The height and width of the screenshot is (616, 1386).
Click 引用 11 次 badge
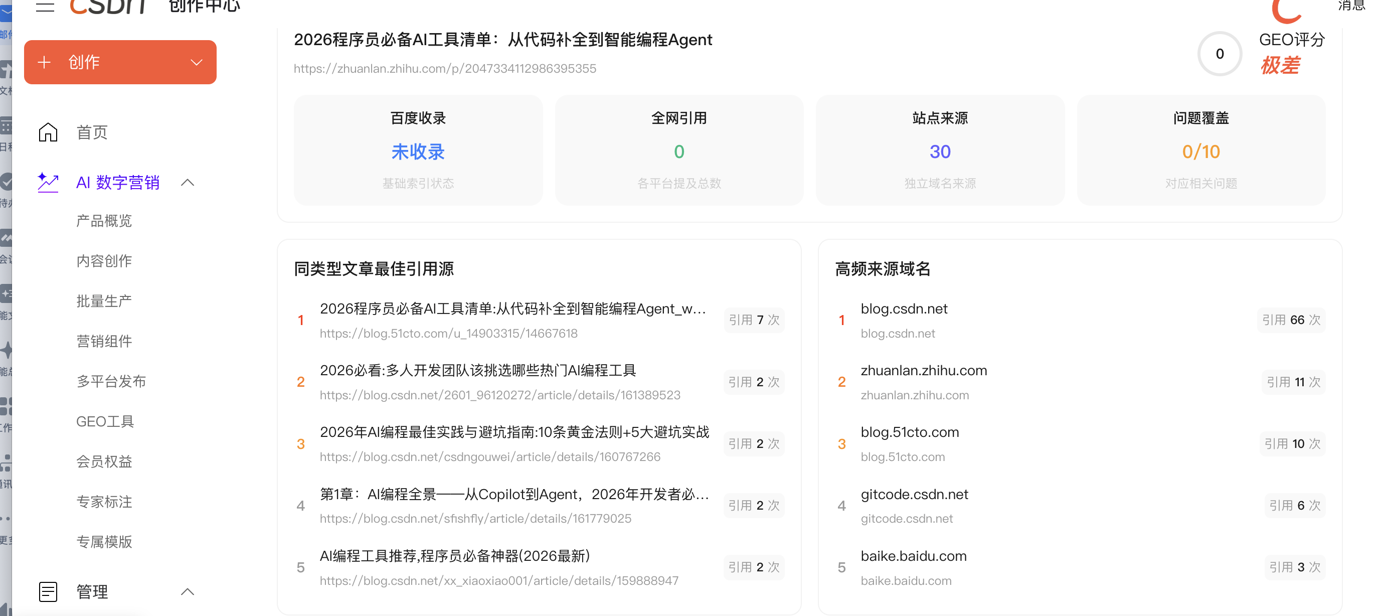[1293, 382]
